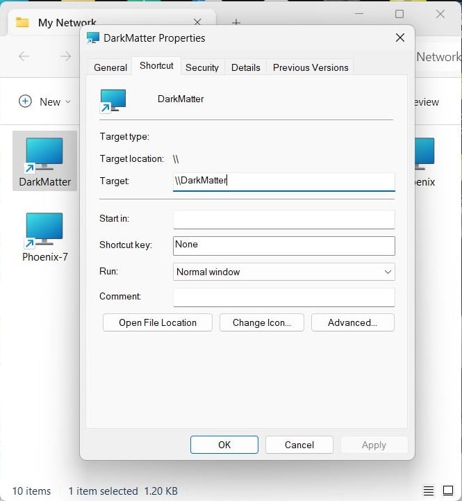Click the DarkMatter shortcut icon in dialog
Viewport: 462px width, 501px height.
pyautogui.click(x=113, y=101)
